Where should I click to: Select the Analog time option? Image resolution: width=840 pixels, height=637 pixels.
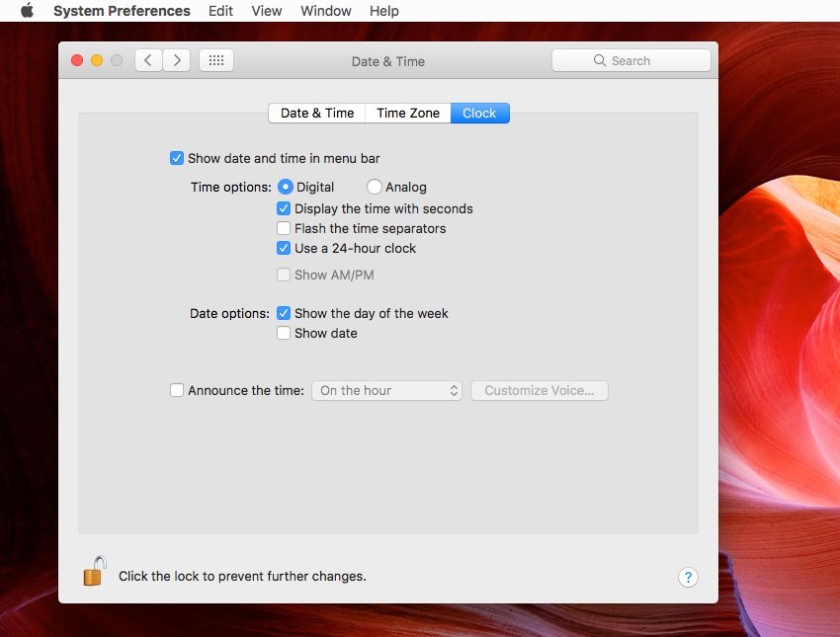click(x=375, y=187)
